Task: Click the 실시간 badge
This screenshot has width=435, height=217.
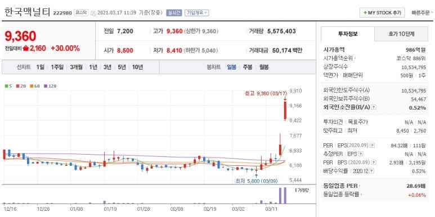Action: pos(174,13)
